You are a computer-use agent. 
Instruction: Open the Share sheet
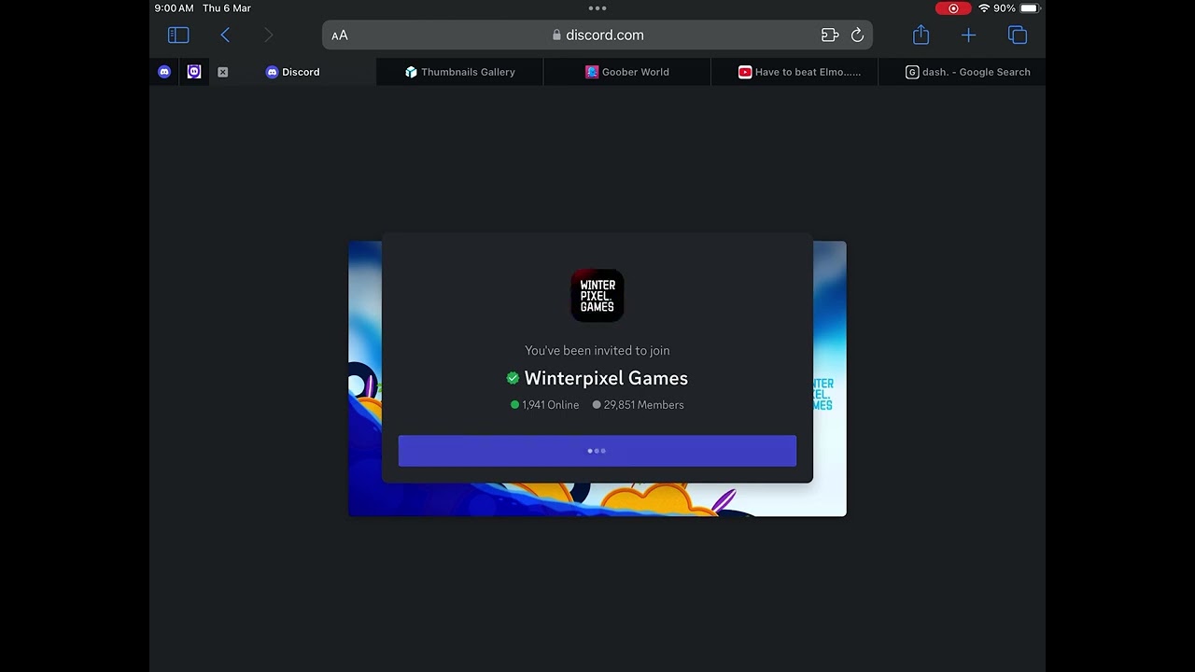(x=921, y=35)
